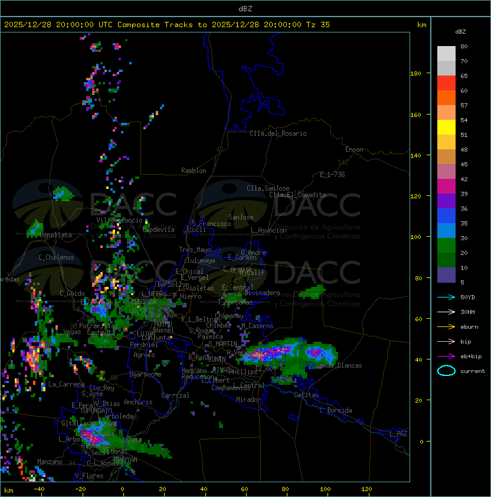491x497 pixels.
Task: Click the S_MARTIN label
Action: [222, 344]
